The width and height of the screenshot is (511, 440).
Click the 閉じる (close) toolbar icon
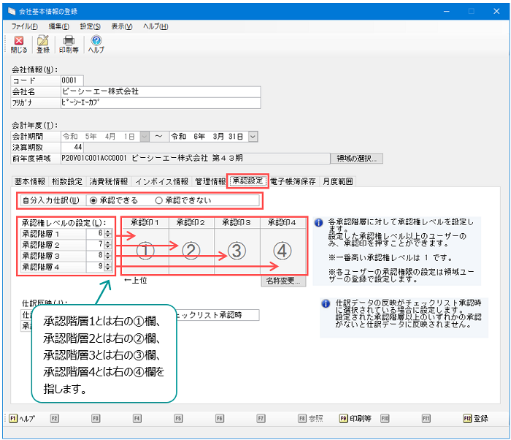pyautogui.click(x=19, y=44)
